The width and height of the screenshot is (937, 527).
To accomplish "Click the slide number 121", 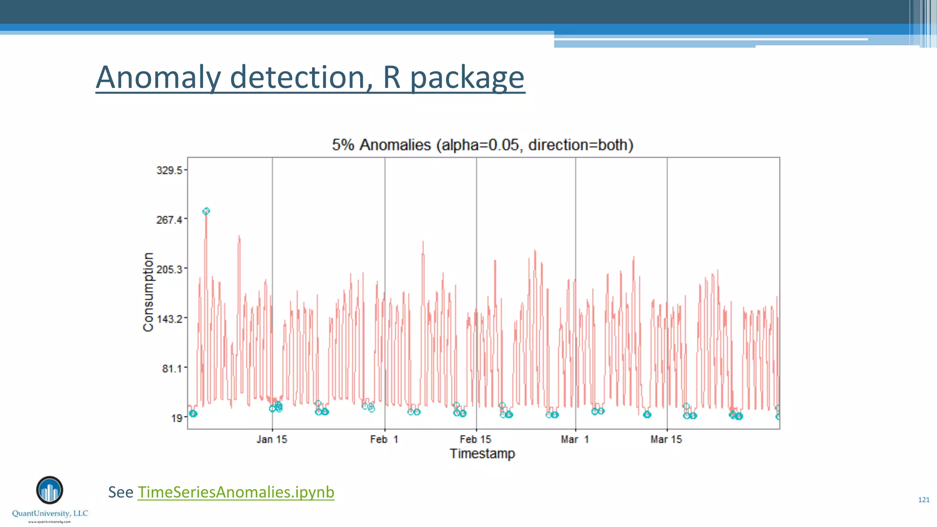I will coord(923,500).
